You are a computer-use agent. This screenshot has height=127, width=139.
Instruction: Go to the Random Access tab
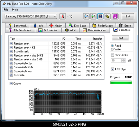94,30
